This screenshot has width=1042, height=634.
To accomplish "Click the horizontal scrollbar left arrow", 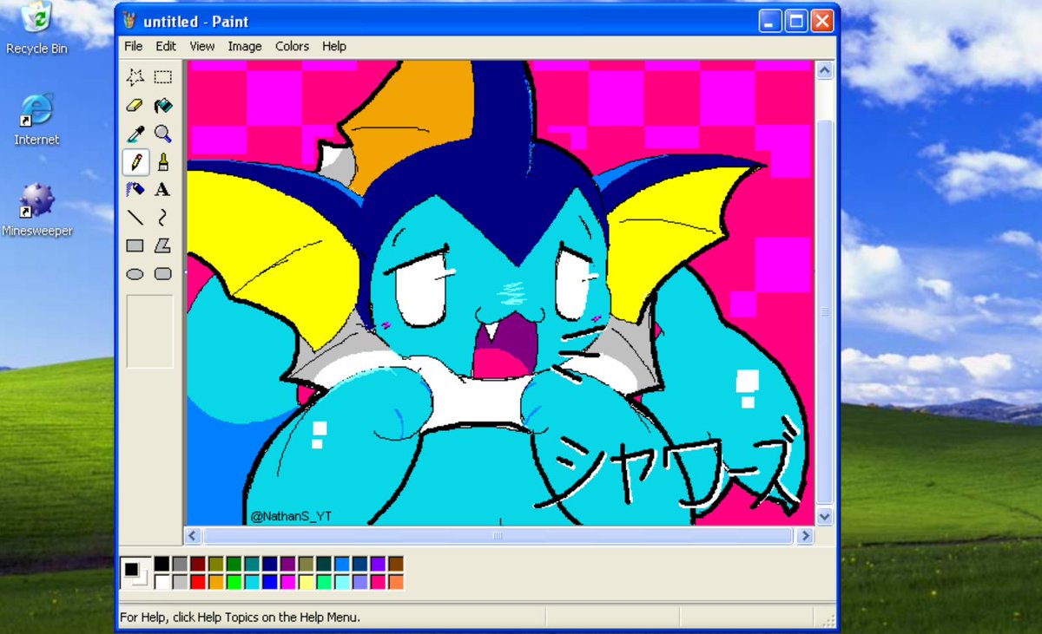I will 194,536.
